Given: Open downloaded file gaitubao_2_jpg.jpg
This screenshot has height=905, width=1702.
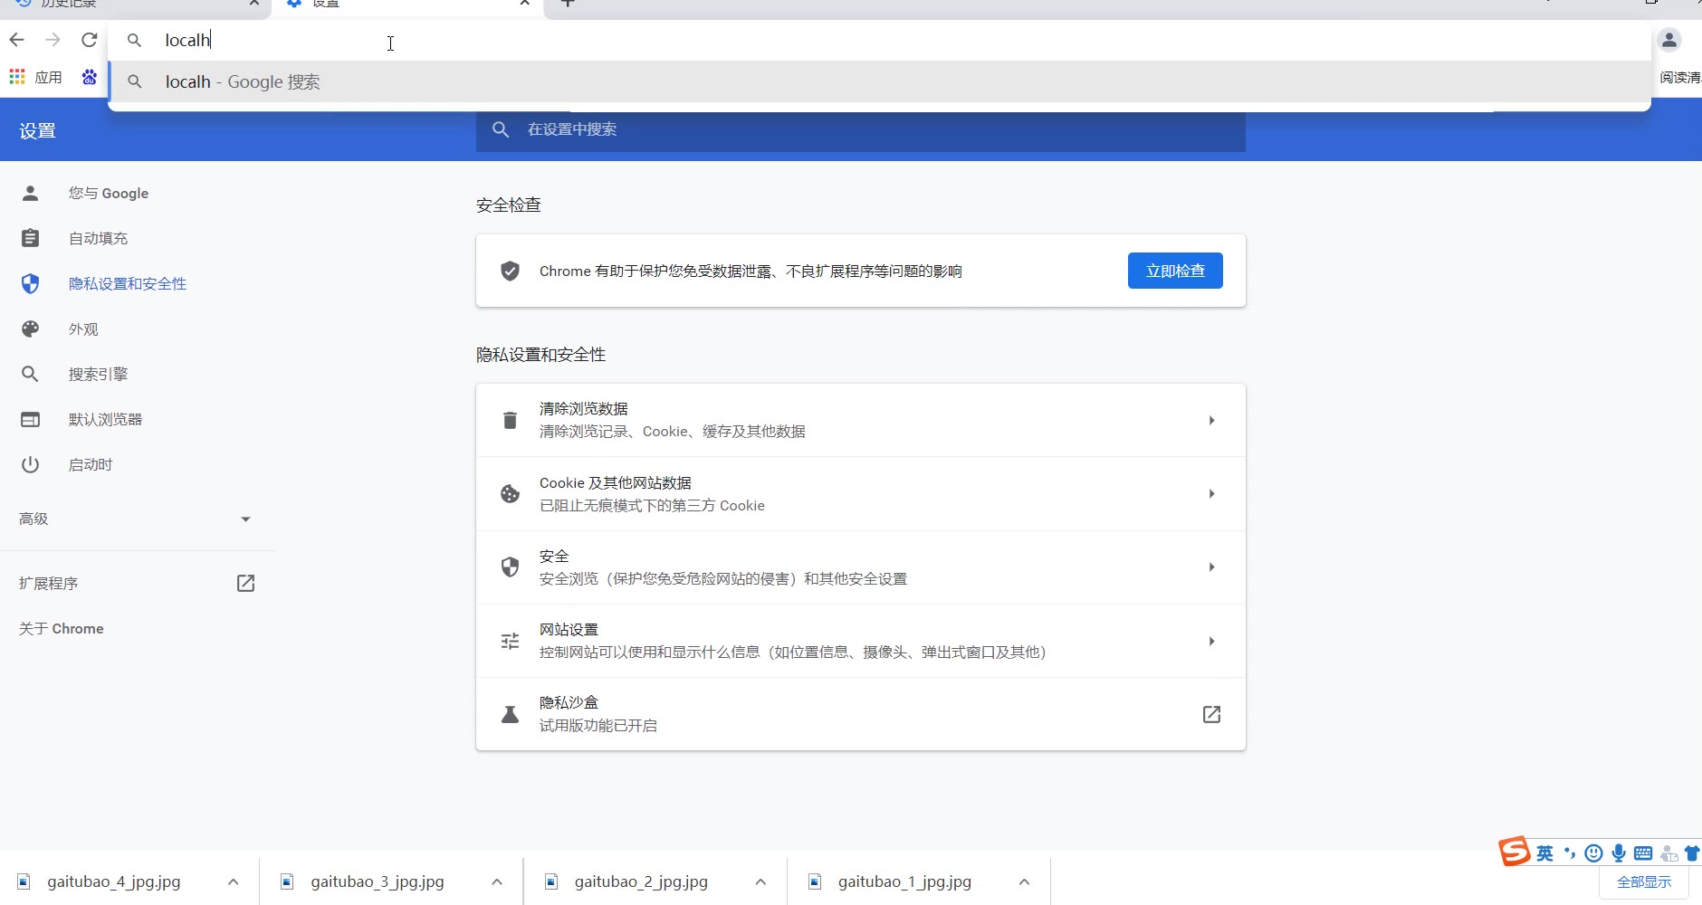Looking at the screenshot, I should pos(641,881).
